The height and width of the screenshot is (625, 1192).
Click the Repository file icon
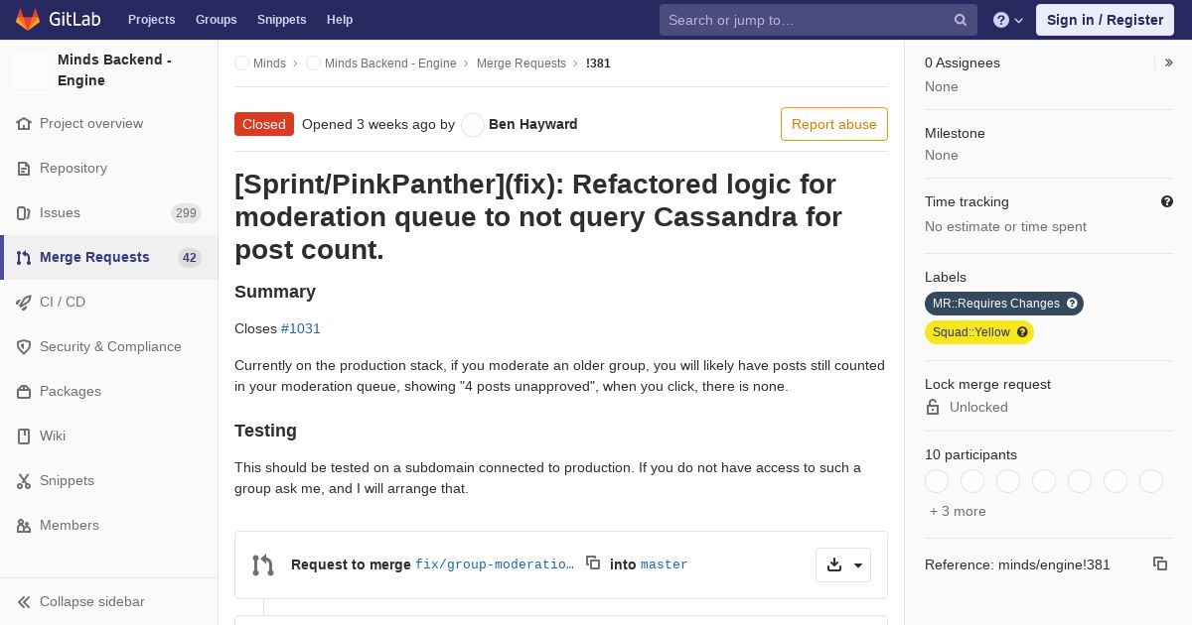click(24, 169)
